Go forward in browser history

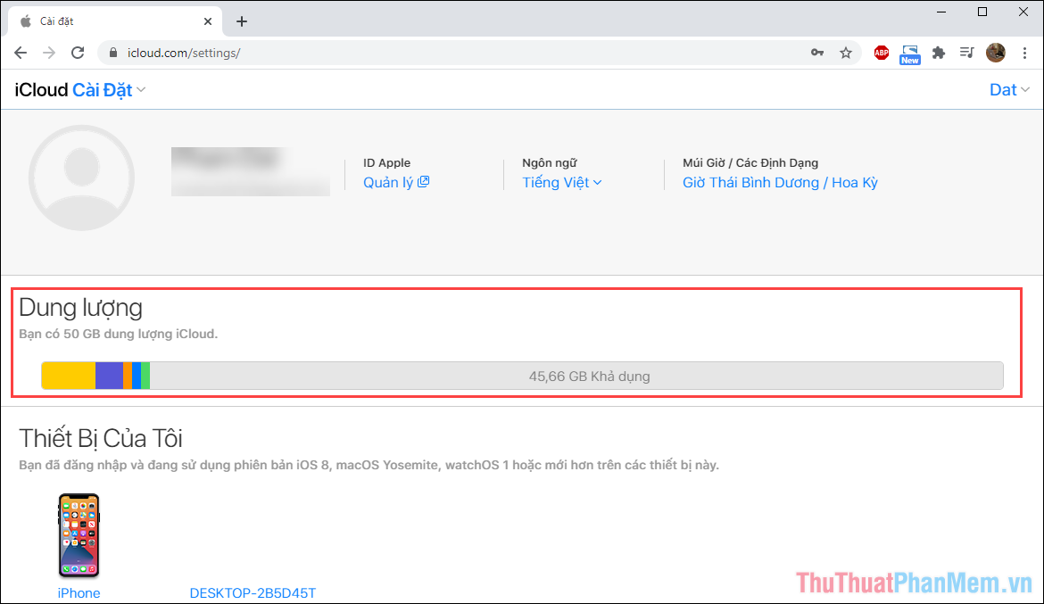coord(49,53)
